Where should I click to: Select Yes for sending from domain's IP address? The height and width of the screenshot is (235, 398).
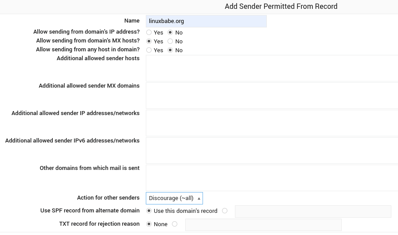pos(149,33)
